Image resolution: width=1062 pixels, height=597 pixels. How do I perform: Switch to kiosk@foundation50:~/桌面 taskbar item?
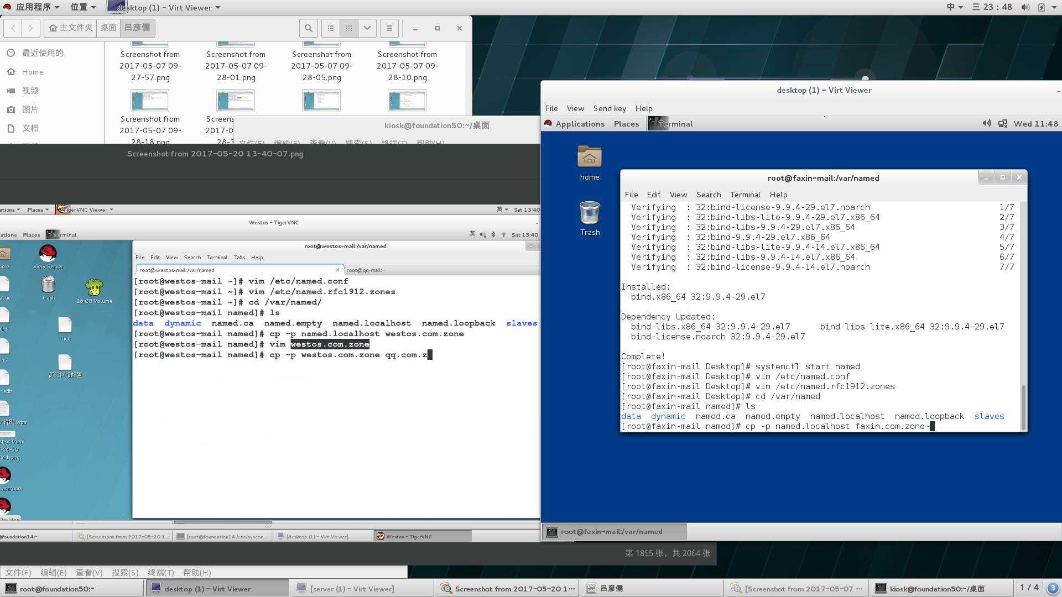942,589
